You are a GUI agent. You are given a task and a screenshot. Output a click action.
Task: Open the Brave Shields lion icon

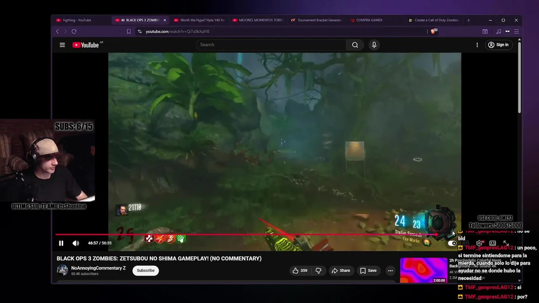[x=434, y=31]
